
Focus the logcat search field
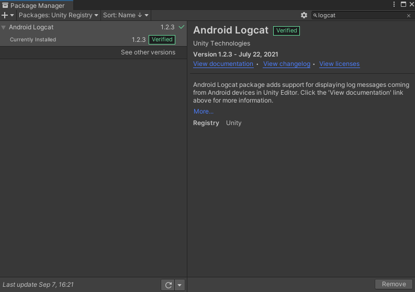361,15
